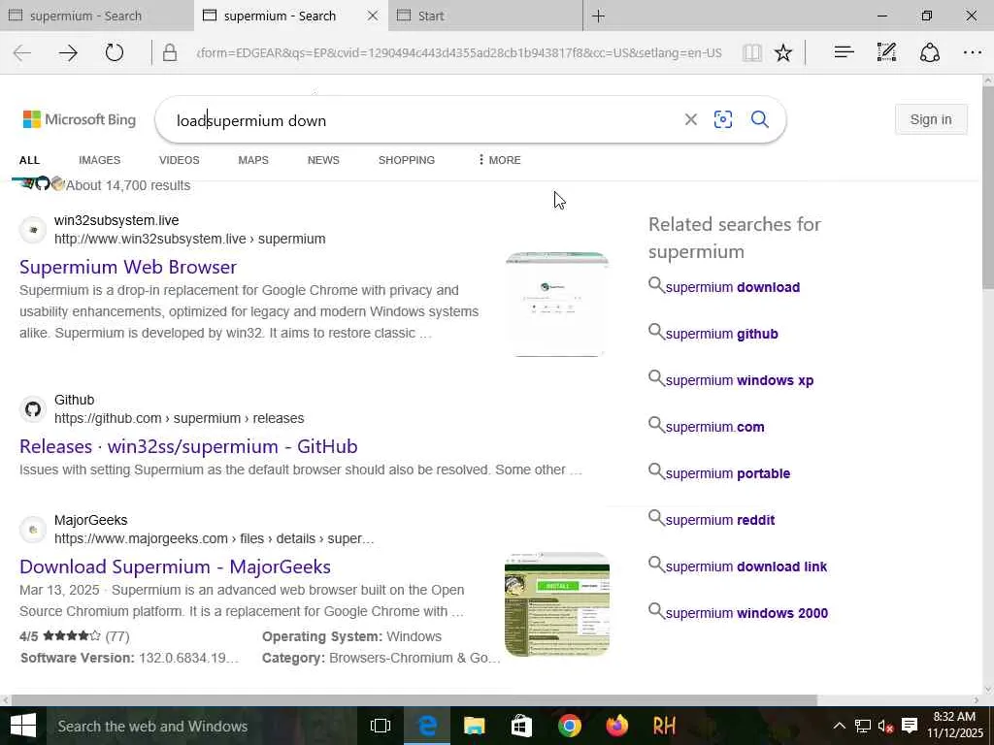Image resolution: width=994 pixels, height=745 pixels.
Task: Click the Supermium Web Browser thumbnail
Action: tap(557, 304)
